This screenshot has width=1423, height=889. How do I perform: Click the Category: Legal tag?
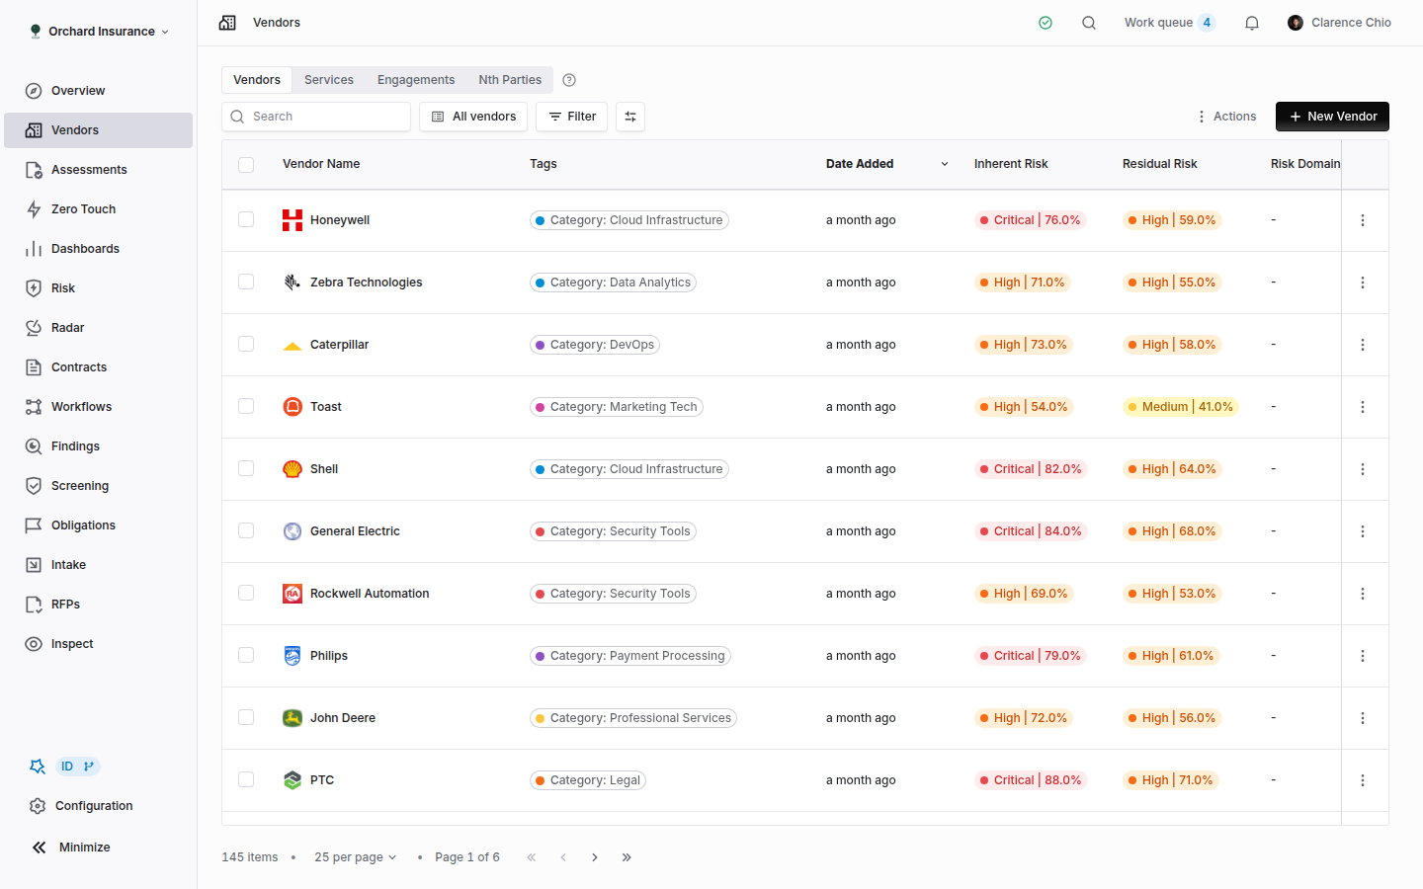click(588, 780)
